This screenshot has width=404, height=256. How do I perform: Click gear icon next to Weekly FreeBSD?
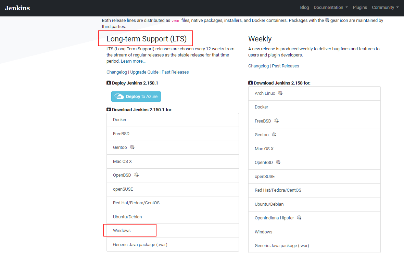[x=276, y=120]
